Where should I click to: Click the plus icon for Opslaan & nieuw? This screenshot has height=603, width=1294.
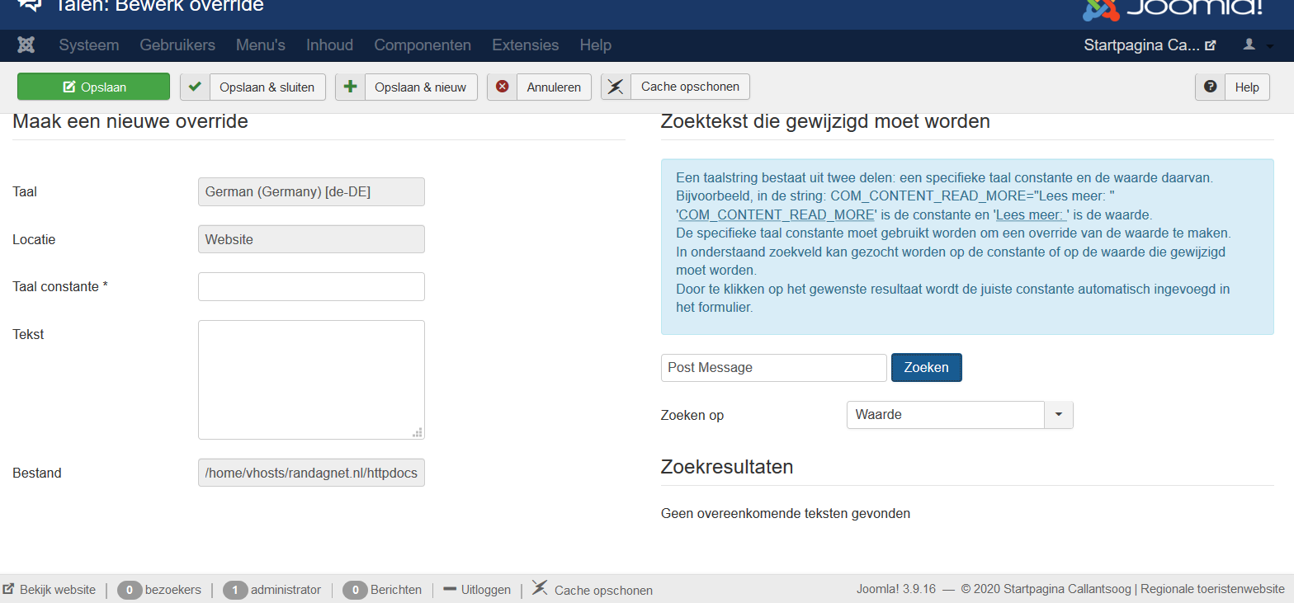350,87
